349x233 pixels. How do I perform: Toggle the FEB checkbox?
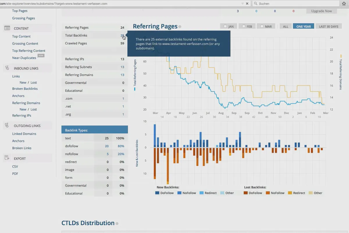[x=244, y=26]
